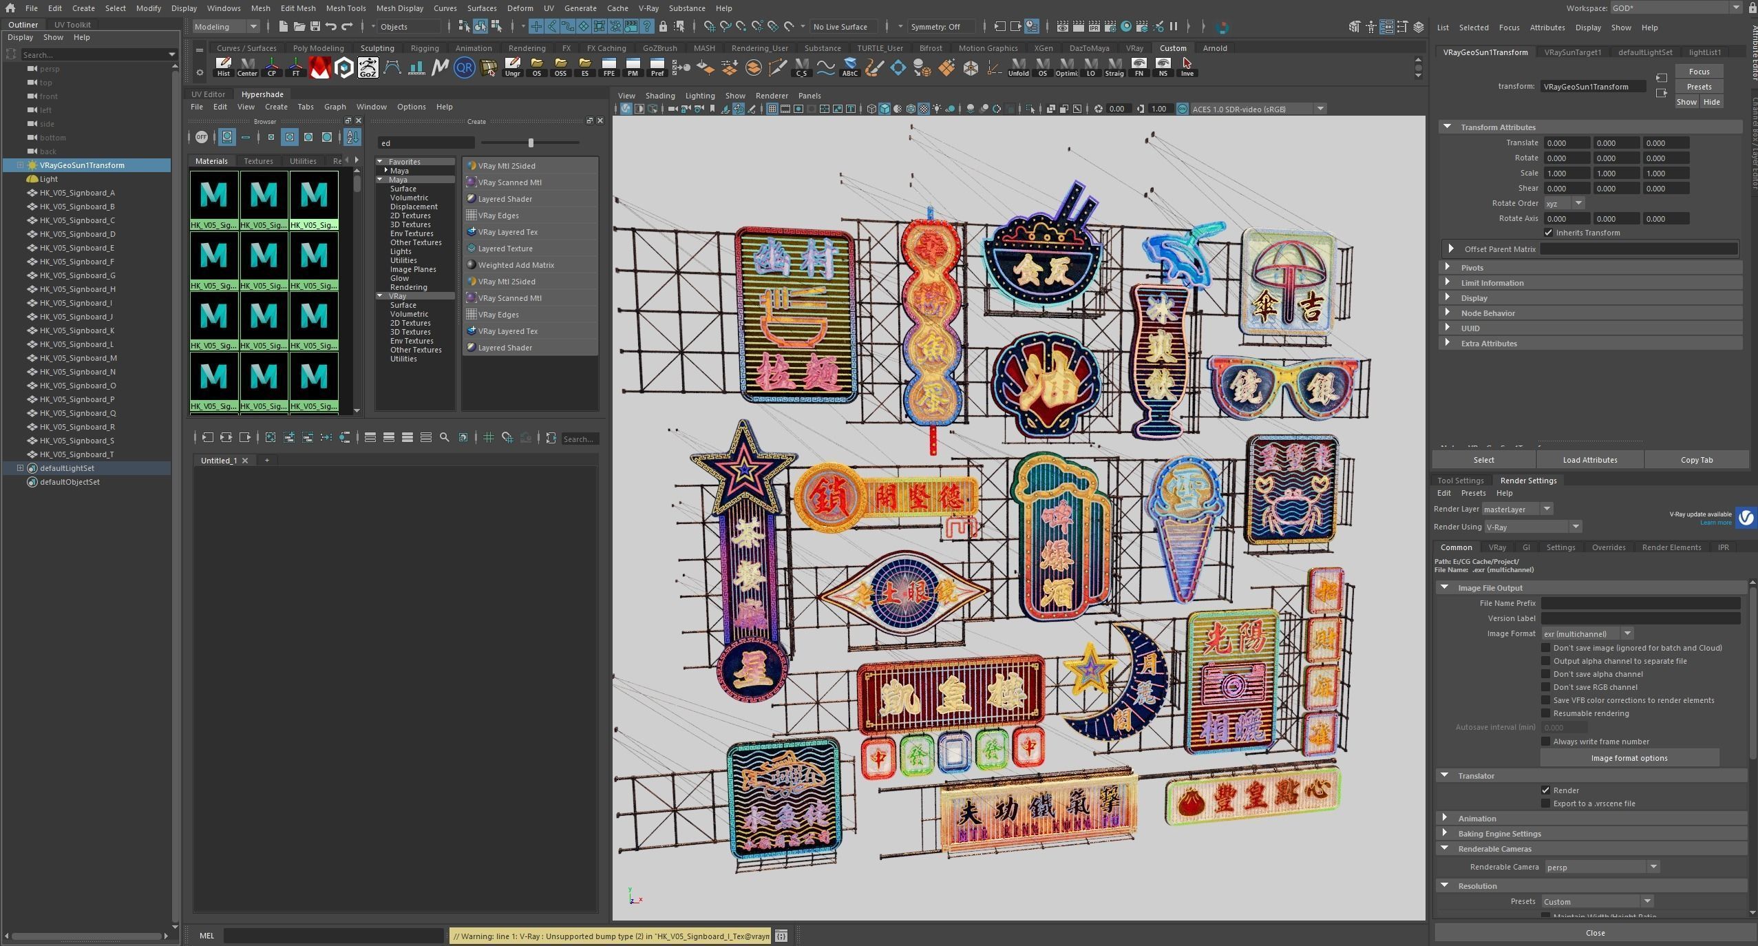Open the Renderable Camera dropdown

pyautogui.click(x=1602, y=867)
